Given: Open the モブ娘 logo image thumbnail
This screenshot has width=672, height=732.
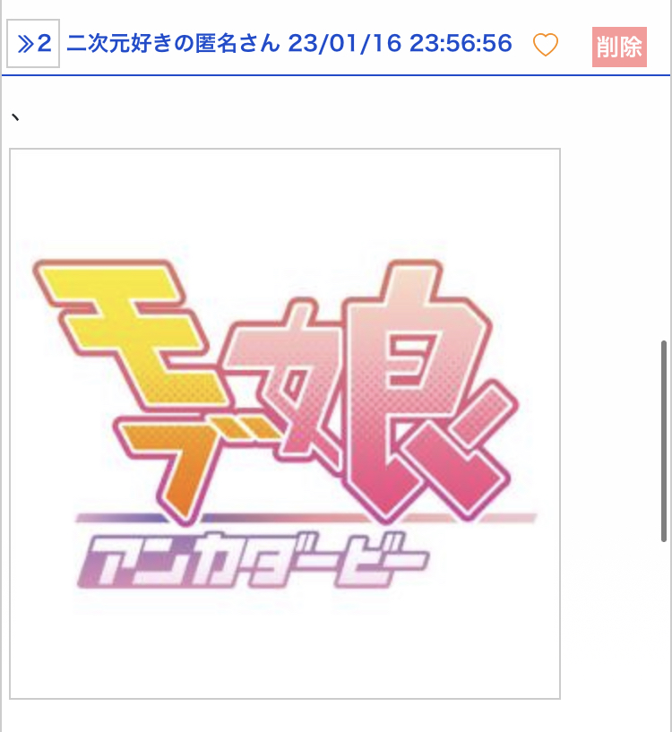Looking at the screenshot, I should [x=285, y=424].
